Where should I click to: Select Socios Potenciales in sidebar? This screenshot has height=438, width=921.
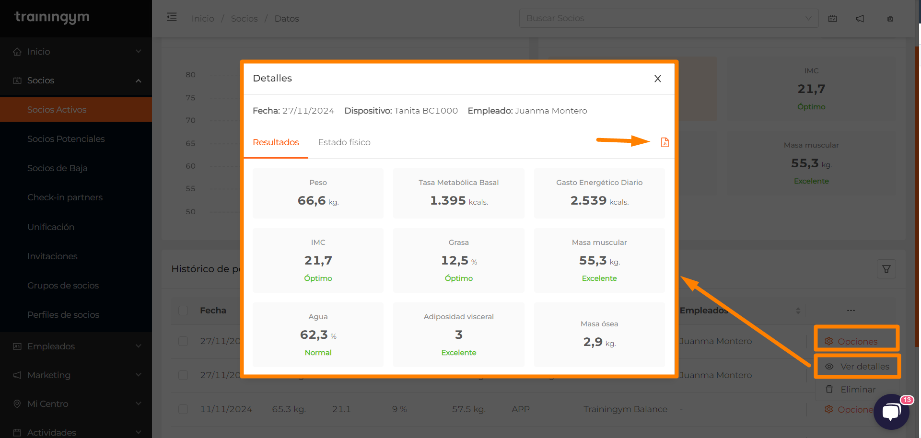[x=66, y=139]
